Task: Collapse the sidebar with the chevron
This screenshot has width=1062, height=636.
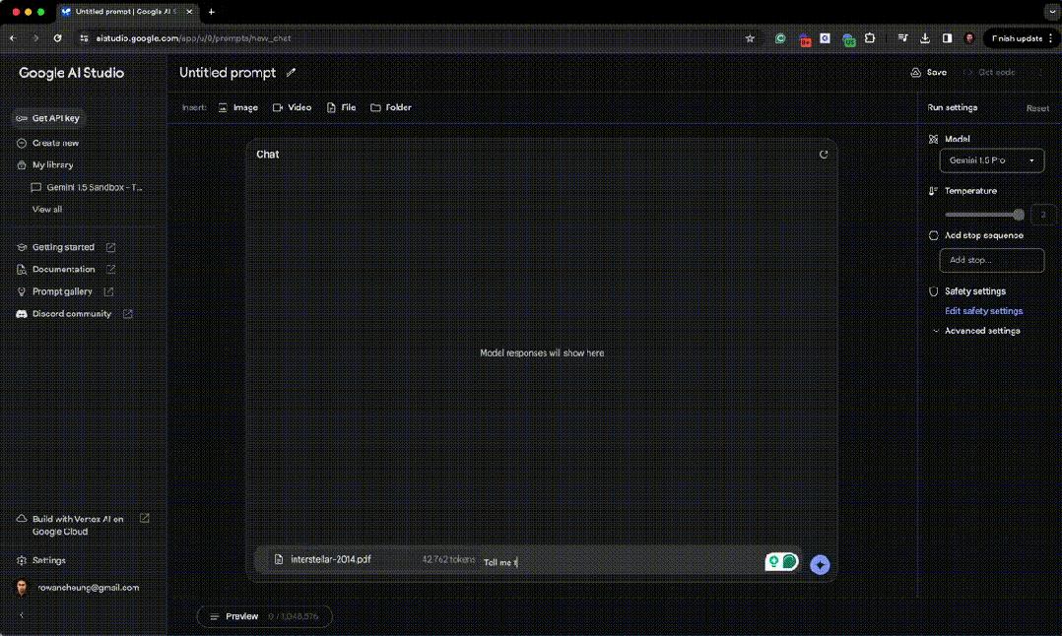Action: (21, 615)
